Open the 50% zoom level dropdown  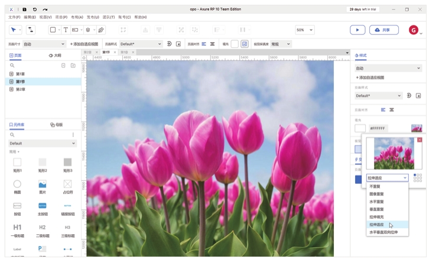(304, 30)
